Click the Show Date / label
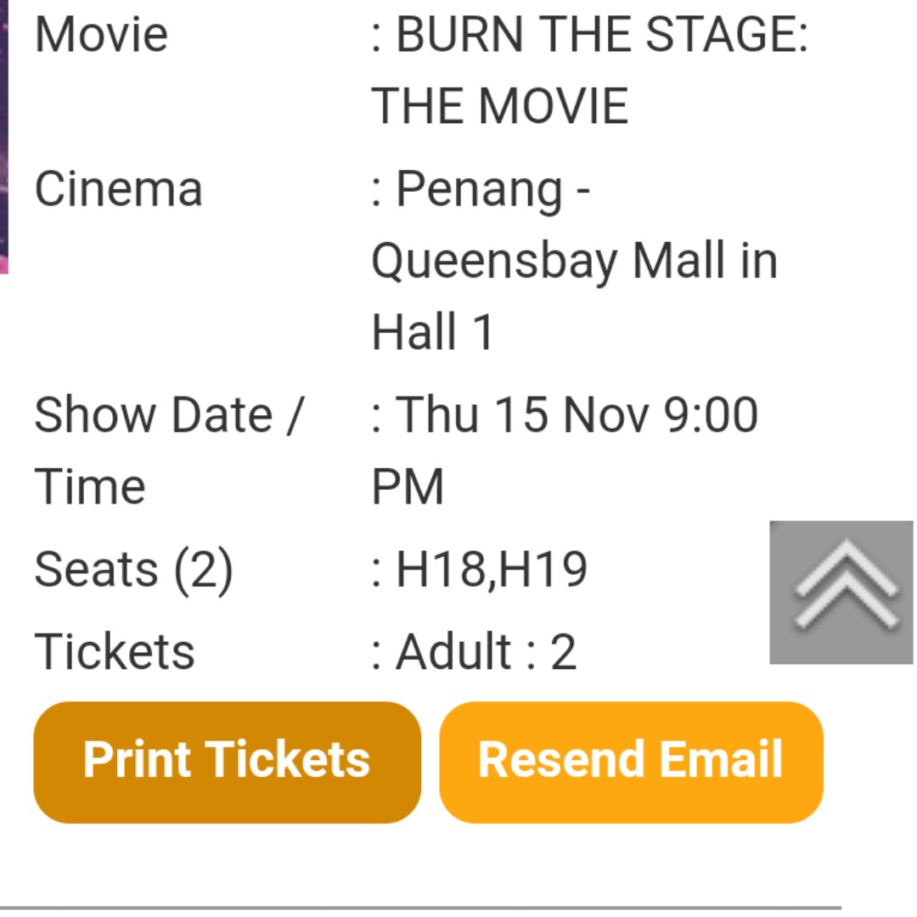The width and height of the screenshot is (917, 917). point(168,415)
